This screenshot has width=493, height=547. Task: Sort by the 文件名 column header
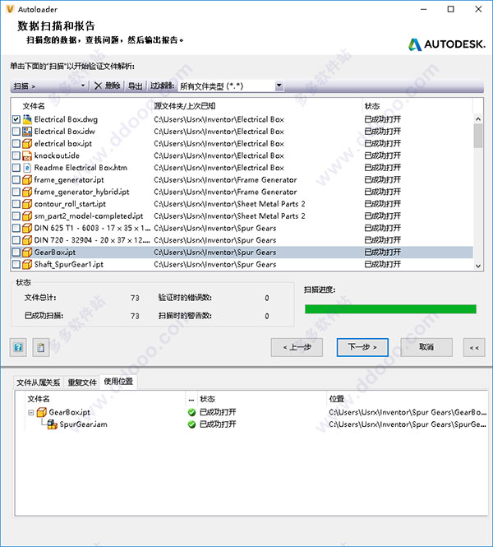pos(34,106)
